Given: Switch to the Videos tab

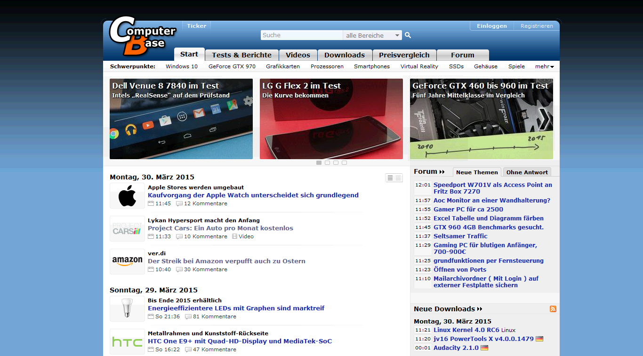Looking at the screenshot, I should [x=298, y=55].
